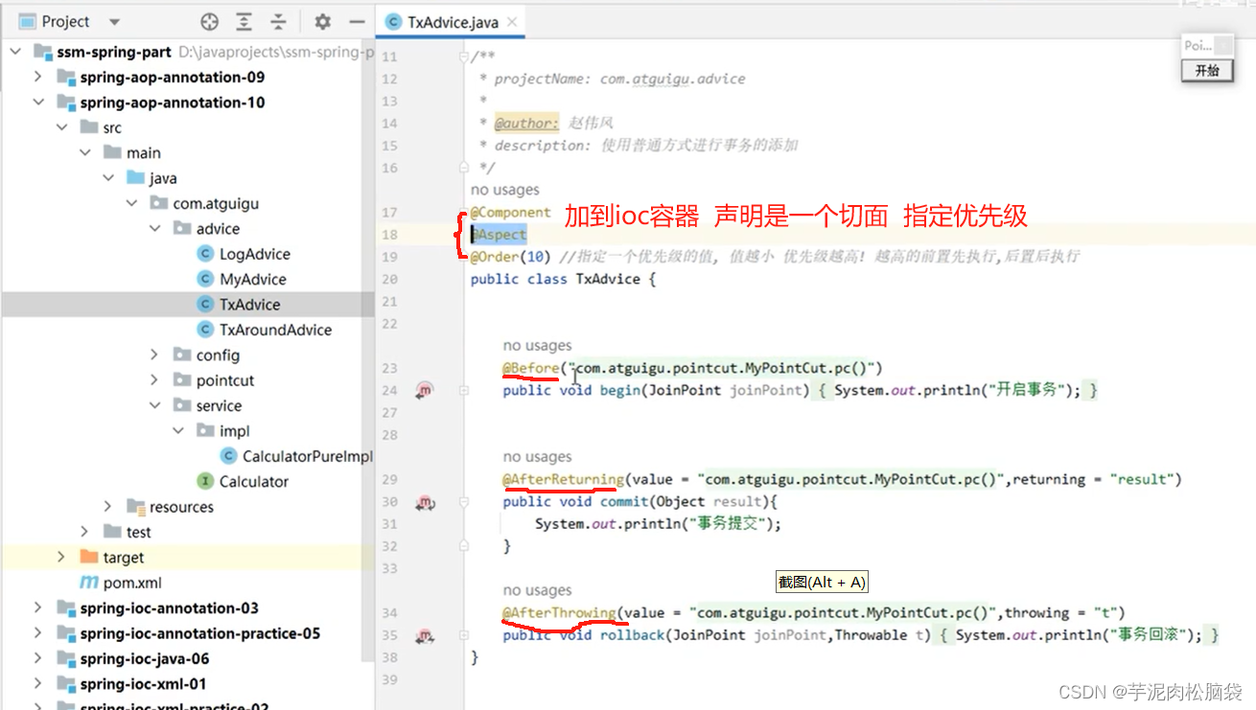Click the no usages hint above @AfterReturning
Viewport: 1256px width, 710px height.
point(537,457)
